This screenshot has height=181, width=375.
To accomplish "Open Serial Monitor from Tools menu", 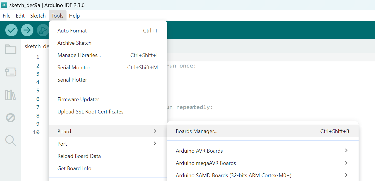I will point(74,68).
